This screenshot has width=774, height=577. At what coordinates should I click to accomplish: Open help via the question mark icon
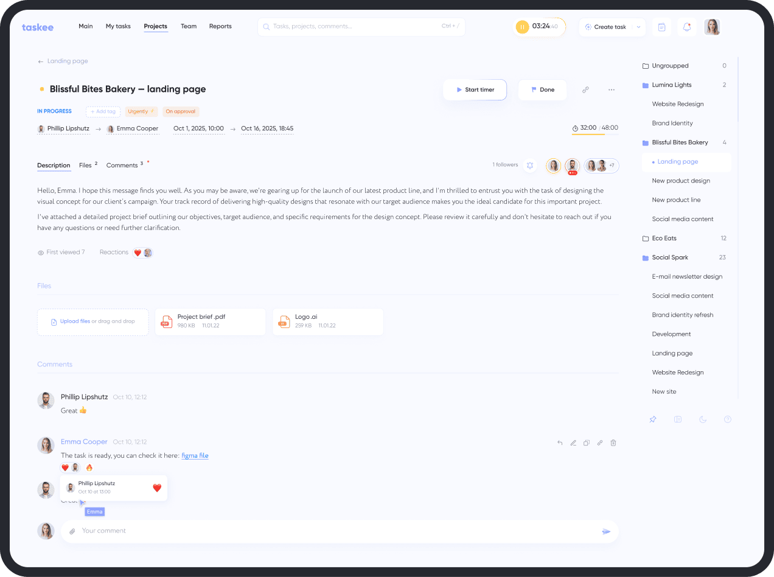[x=728, y=419]
